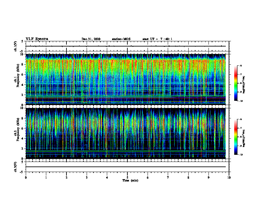Click the ch.3 waveform trace panel
The height and width of the screenshot is (199, 258).
point(127,167)
